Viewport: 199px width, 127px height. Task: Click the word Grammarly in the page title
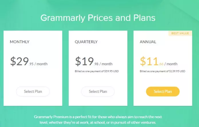click(x=63, y=18)
